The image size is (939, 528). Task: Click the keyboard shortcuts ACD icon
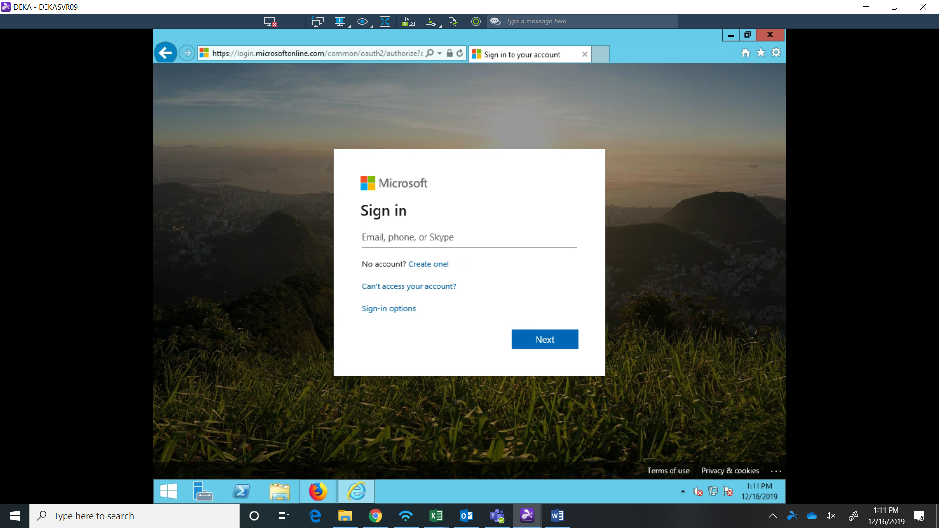(x=408, y=22)
